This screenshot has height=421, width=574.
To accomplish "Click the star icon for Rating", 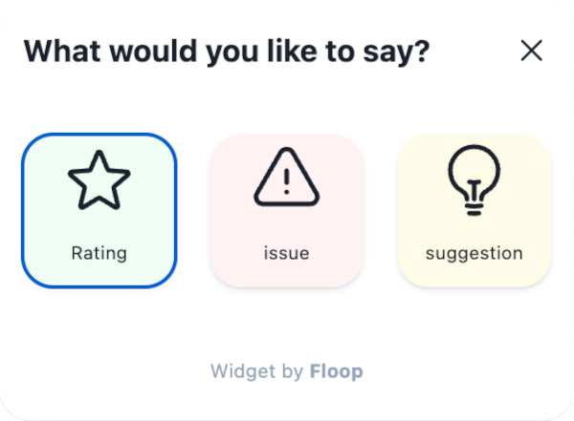I will [99, 180].
